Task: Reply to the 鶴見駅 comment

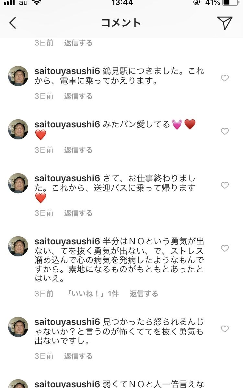Action: [78, 96]
